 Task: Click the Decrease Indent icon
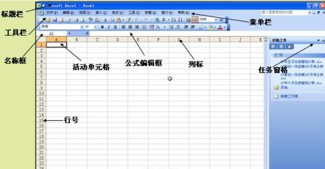point(186,27)
